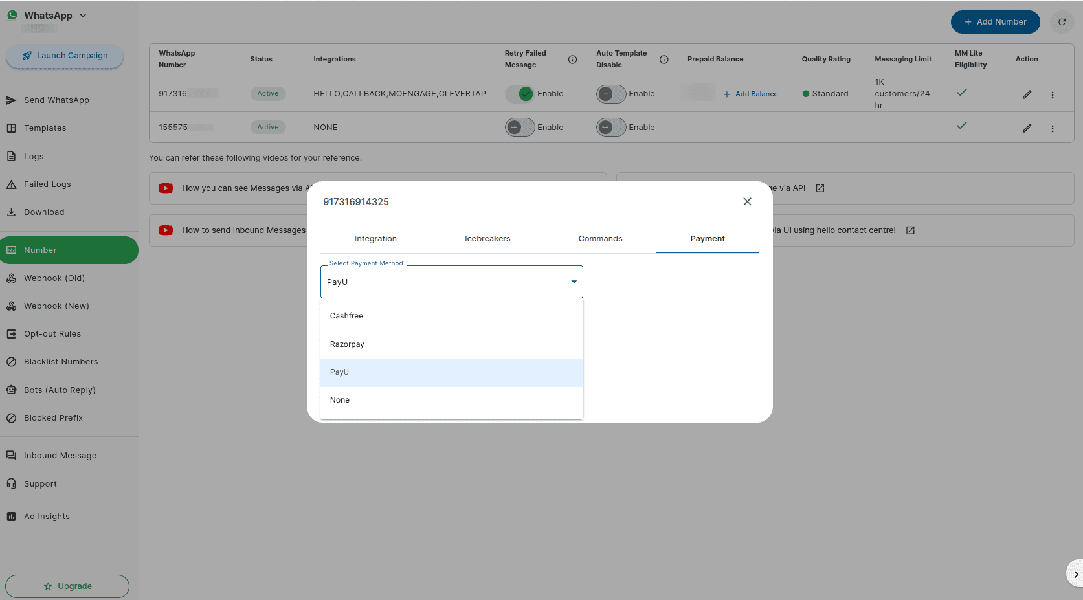Click info icon next to Auto Template Disable
1083x600 pixels.
coord(664,60)
